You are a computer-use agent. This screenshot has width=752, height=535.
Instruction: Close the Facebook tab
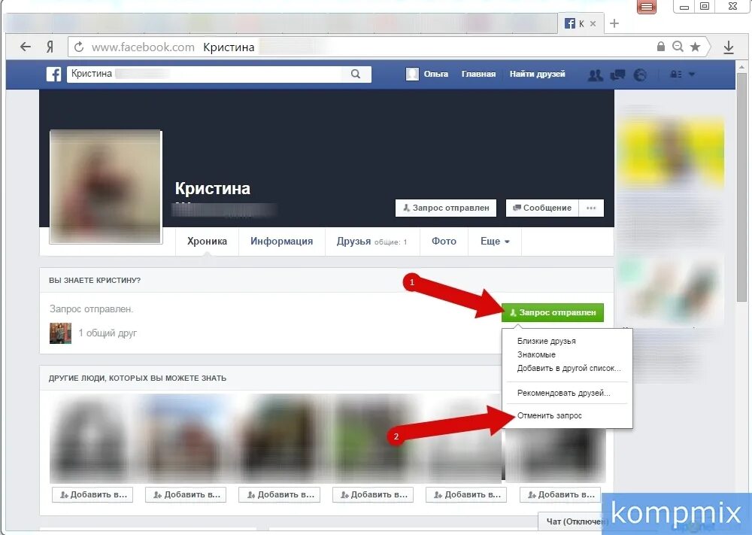pyautogui.click(x=593, y=23)
